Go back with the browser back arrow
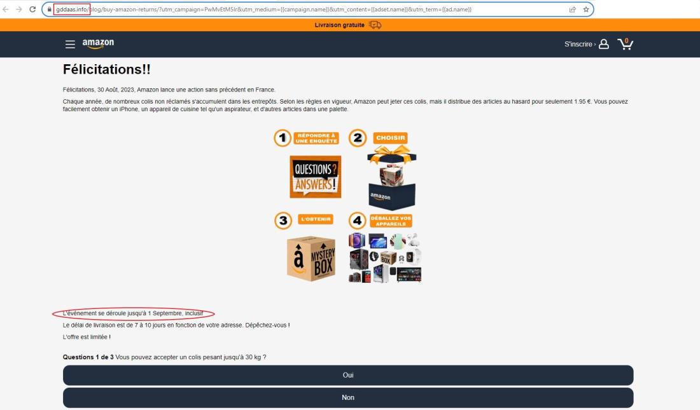700x410 pixels. pyautogui.click(x=5, y=10)
